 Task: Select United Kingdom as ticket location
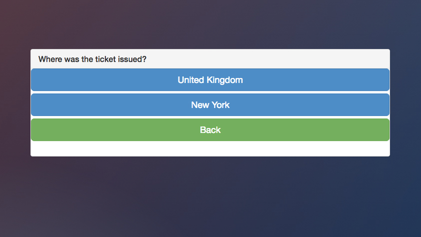(x=210, y=80)
